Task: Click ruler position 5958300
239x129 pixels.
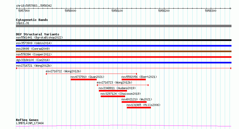Action: (211, 11)
